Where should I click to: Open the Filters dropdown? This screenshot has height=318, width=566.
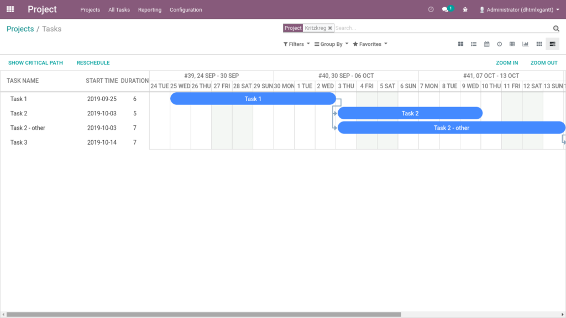(296, 44)
